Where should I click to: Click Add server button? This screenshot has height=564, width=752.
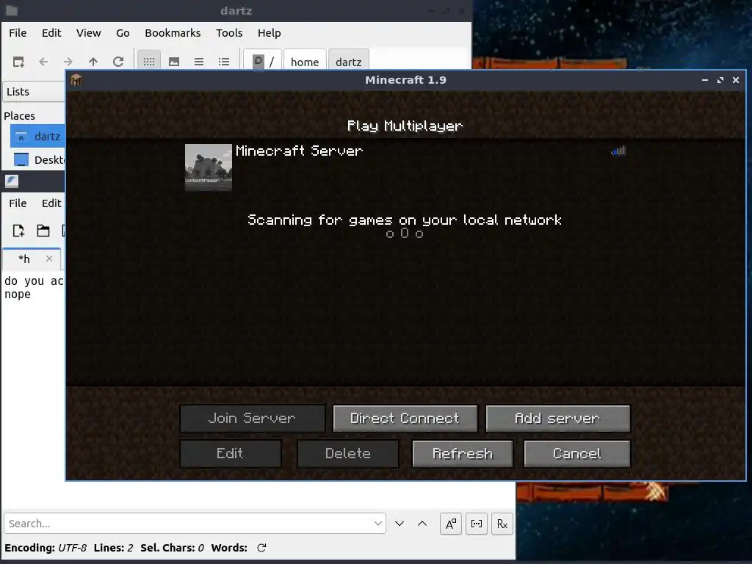tap(558, 419)
